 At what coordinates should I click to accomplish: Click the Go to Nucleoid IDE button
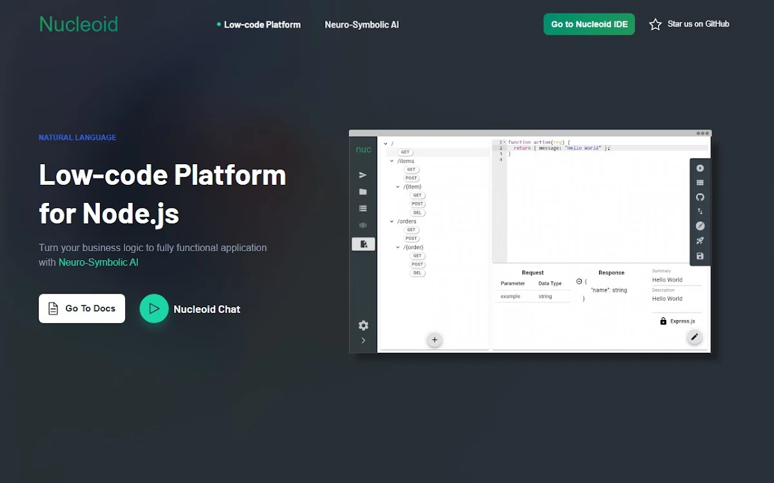590,24
